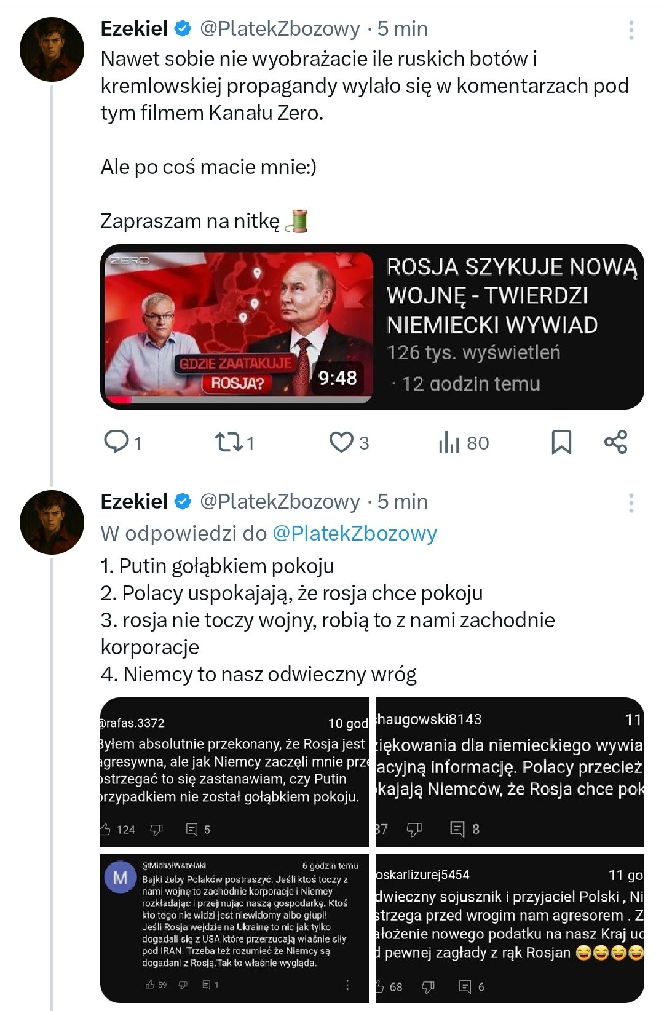This screenshot has height=1011, width=664.
Task: Share the first tweet
Action: 615,442
